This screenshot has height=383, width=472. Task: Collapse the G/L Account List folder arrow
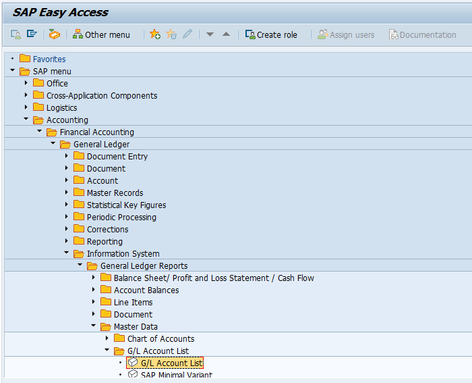107,350
